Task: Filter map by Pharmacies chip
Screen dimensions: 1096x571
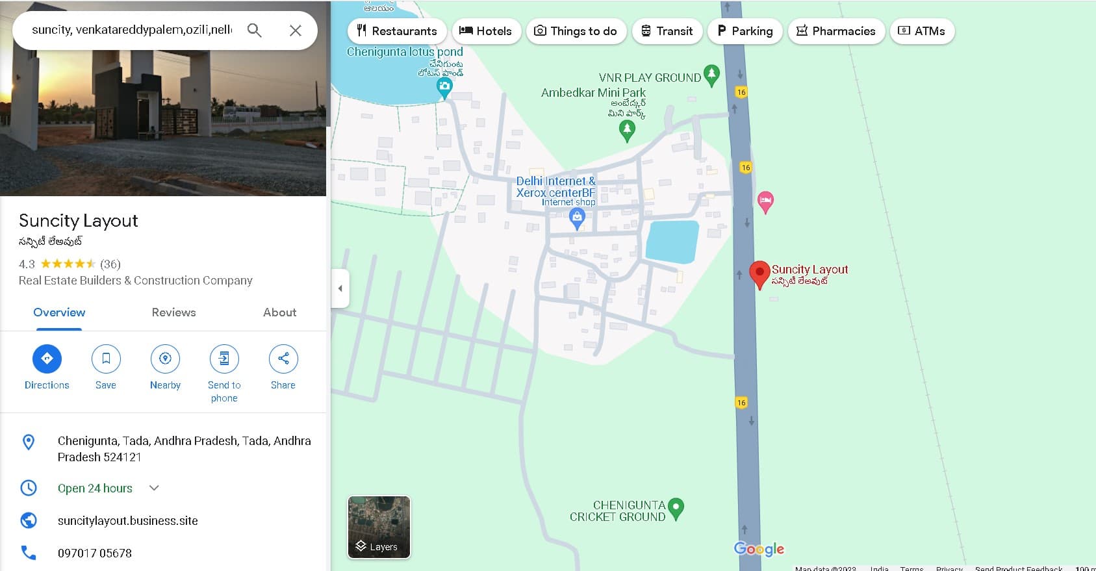Action: pos(836,31)
